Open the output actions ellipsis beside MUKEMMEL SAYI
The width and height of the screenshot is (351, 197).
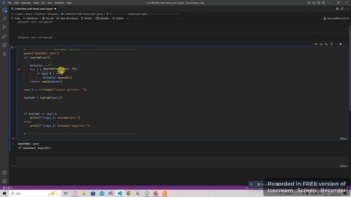pyautogui.click(x=13, y=144)
